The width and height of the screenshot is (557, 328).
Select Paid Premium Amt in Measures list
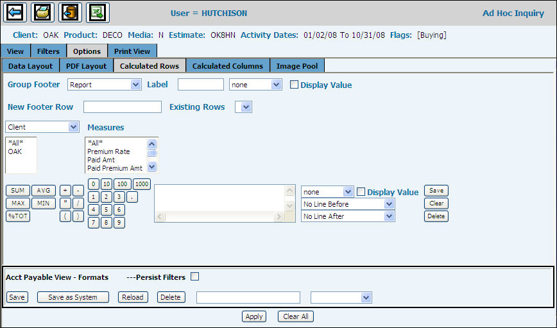point(115,168)
